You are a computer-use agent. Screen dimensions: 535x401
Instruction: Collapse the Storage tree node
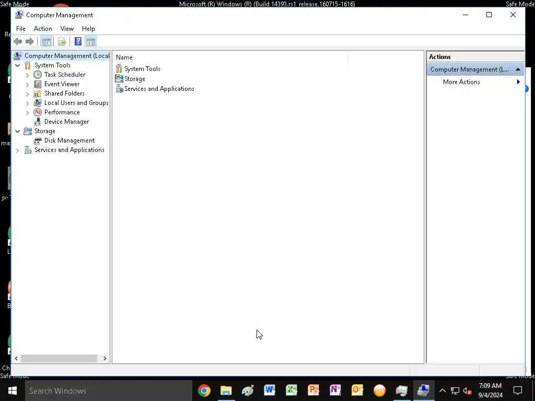tap(17, 131)
